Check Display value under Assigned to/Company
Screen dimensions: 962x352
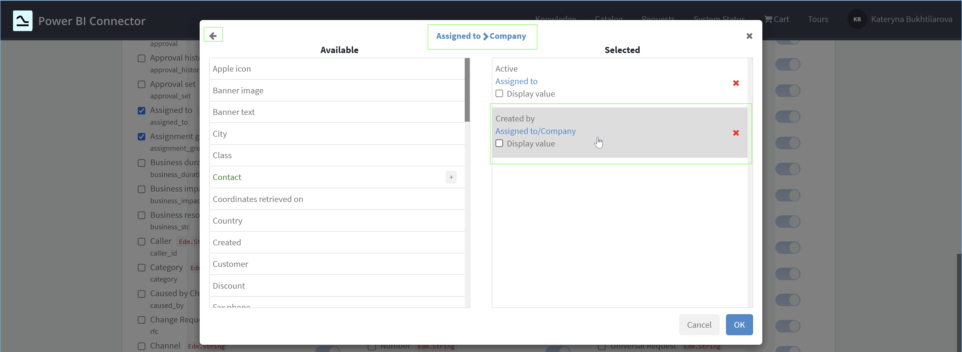coord(499,144)
